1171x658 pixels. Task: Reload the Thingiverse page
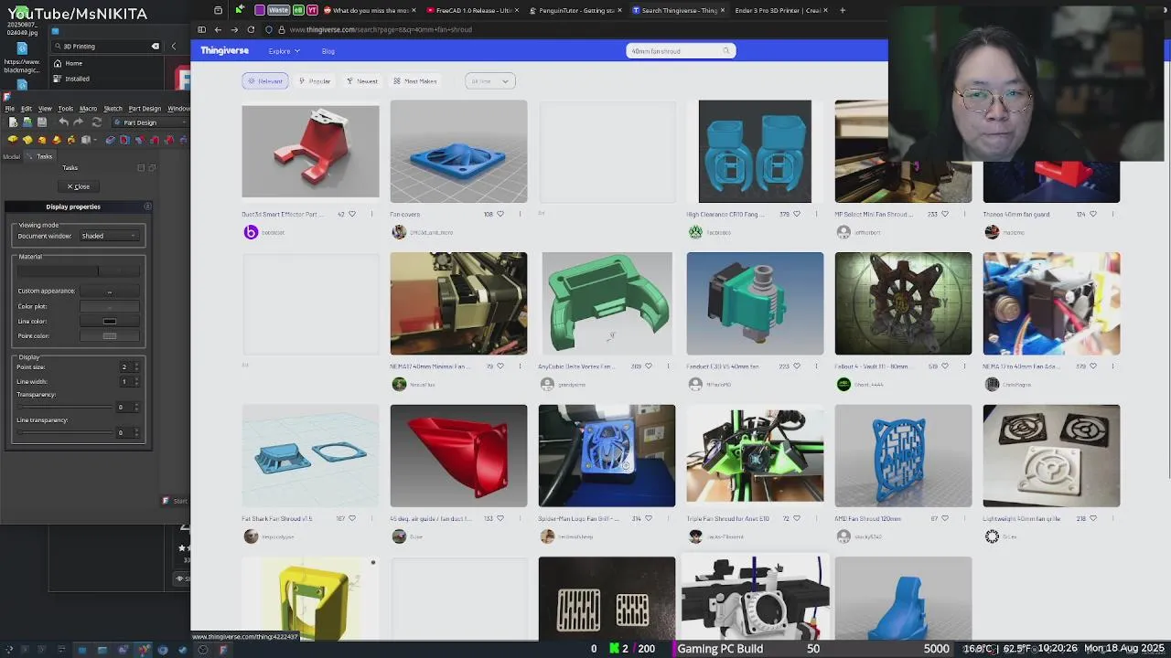(x=251, y=29)
